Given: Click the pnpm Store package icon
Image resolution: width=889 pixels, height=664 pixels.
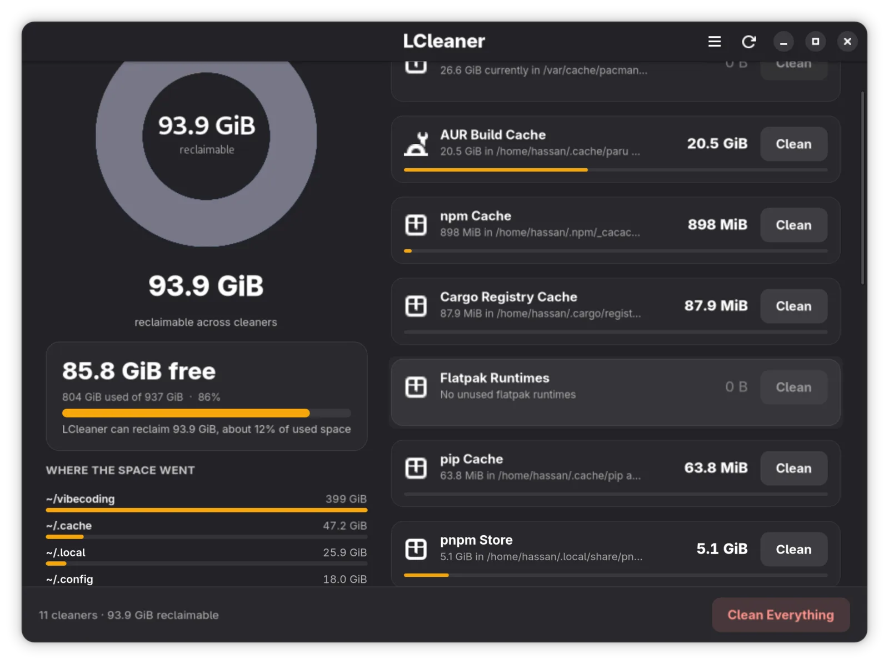Looking at the screenshot, I should 416,549.
